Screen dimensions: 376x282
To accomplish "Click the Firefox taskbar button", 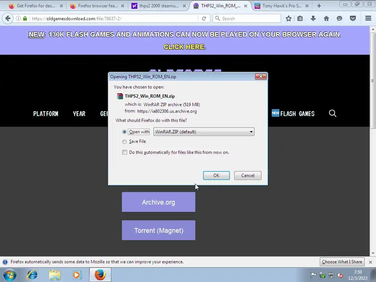I will [100, 275].
